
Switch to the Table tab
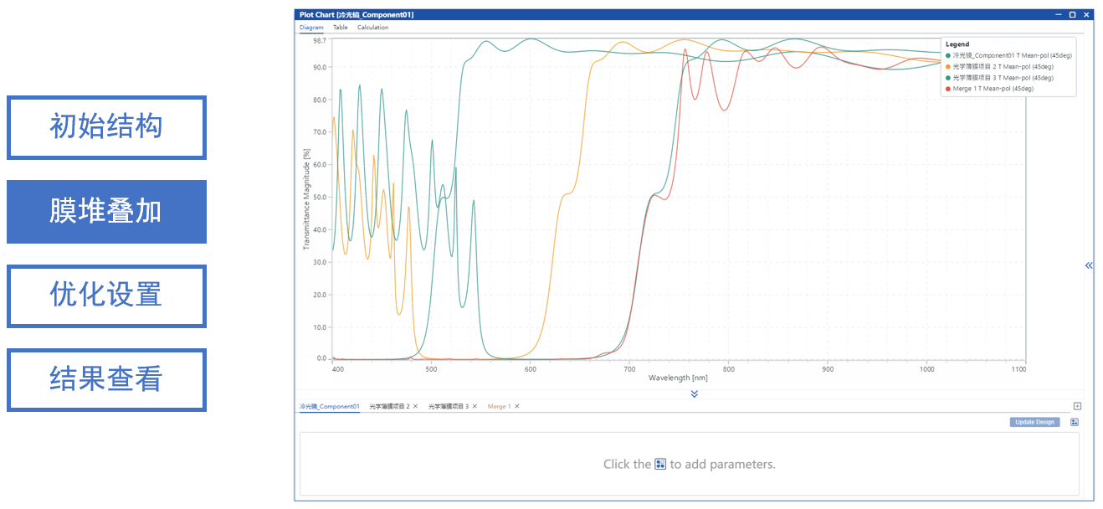[x=340, y=28]
